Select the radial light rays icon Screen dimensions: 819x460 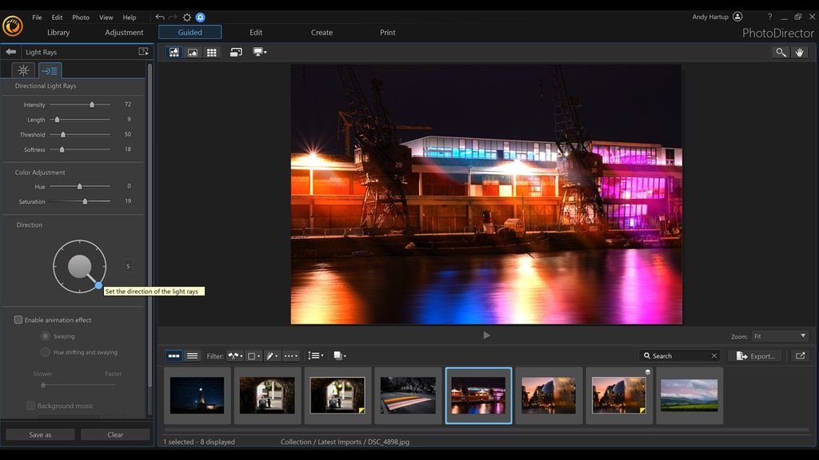tap(22, 70)
